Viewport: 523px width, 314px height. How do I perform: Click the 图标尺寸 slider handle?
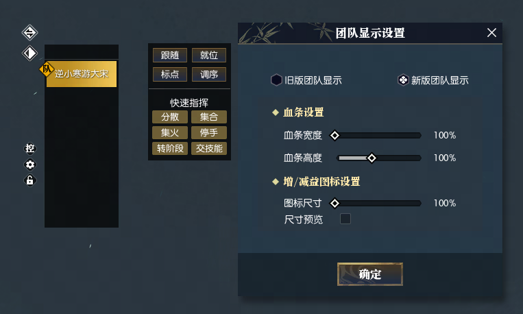(335, 203)
